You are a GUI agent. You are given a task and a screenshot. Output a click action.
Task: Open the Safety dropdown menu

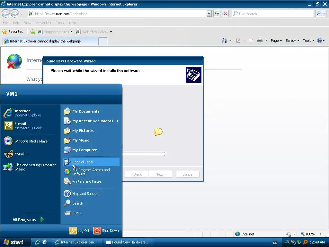(292, 41)
